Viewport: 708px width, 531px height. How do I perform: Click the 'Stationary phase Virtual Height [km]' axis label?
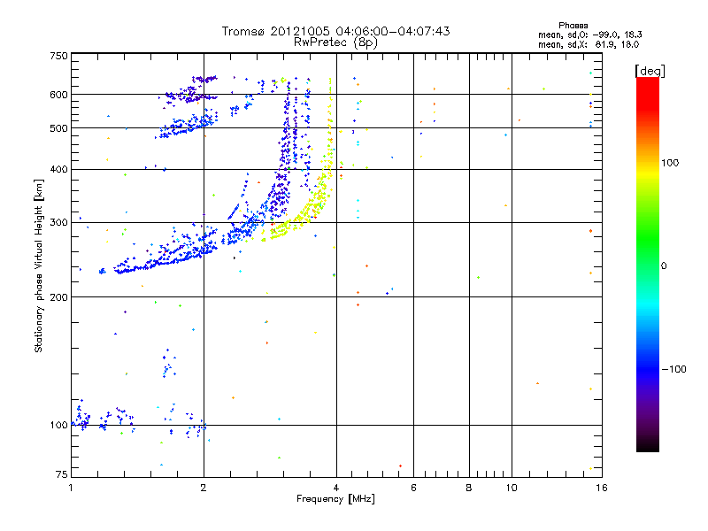(x=39, y=265)
